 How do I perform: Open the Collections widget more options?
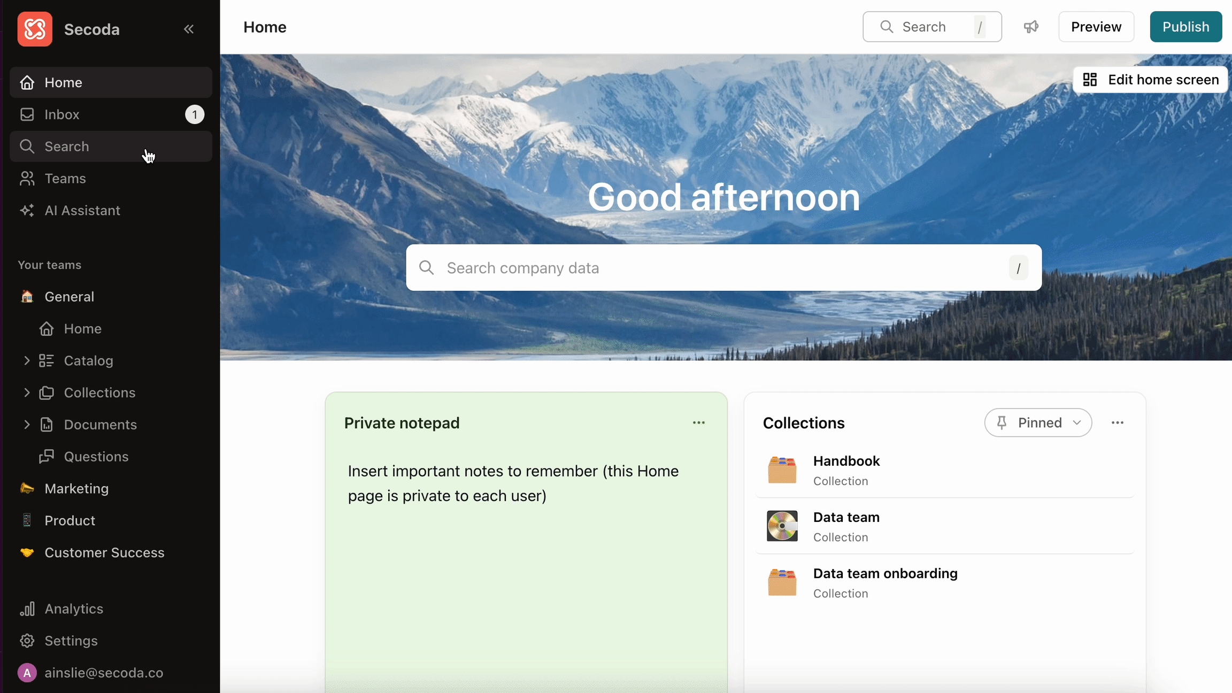[1118, 422]
